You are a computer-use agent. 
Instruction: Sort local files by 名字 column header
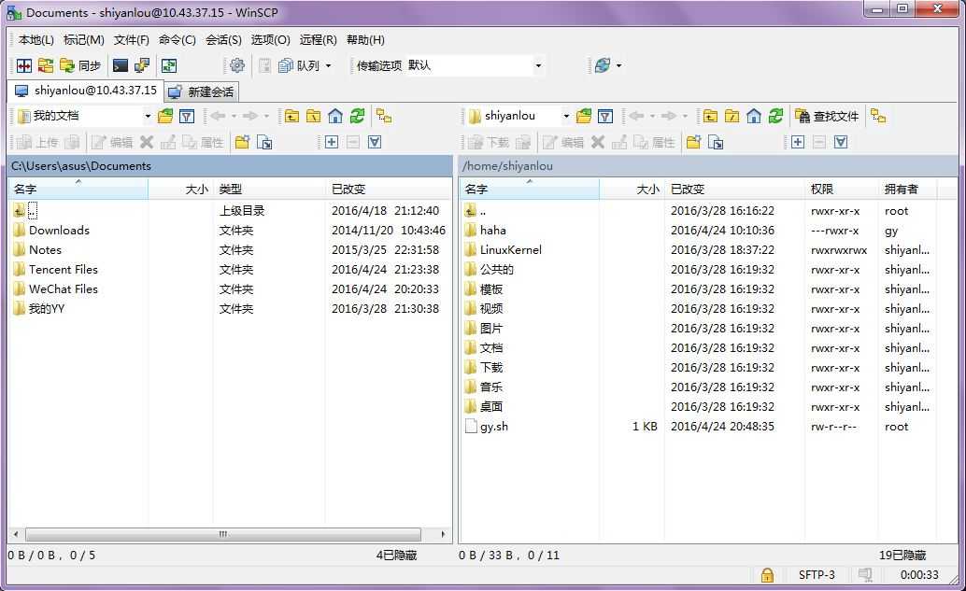point(78,189)
